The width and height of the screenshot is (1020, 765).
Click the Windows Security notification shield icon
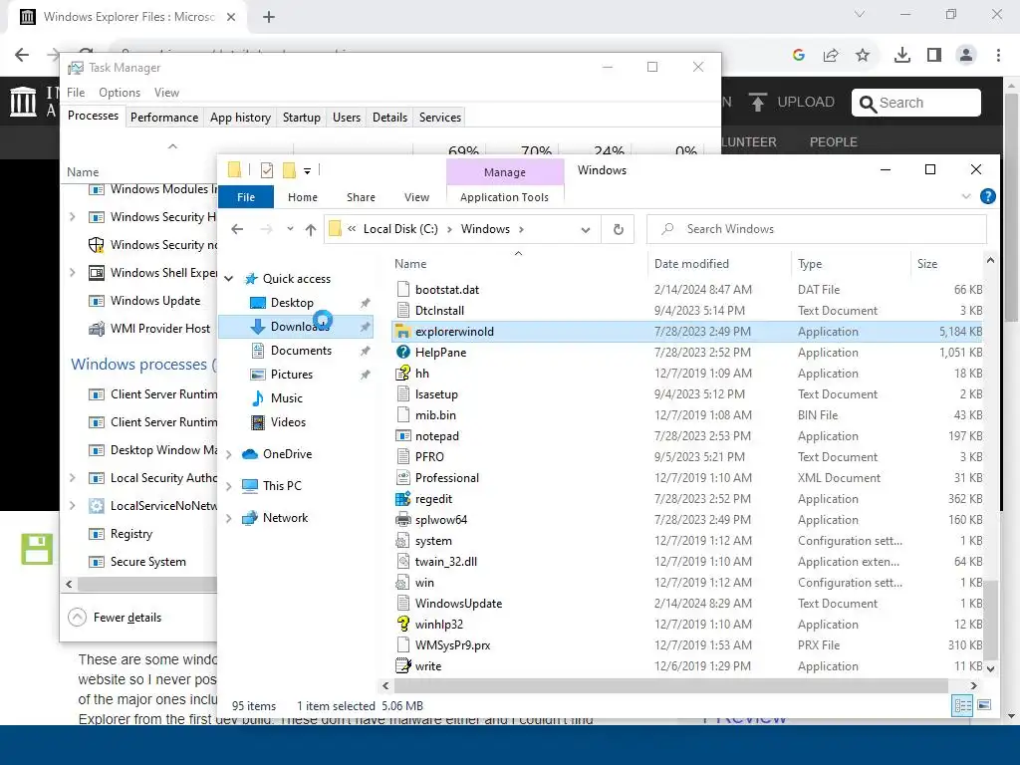[97, 245]
